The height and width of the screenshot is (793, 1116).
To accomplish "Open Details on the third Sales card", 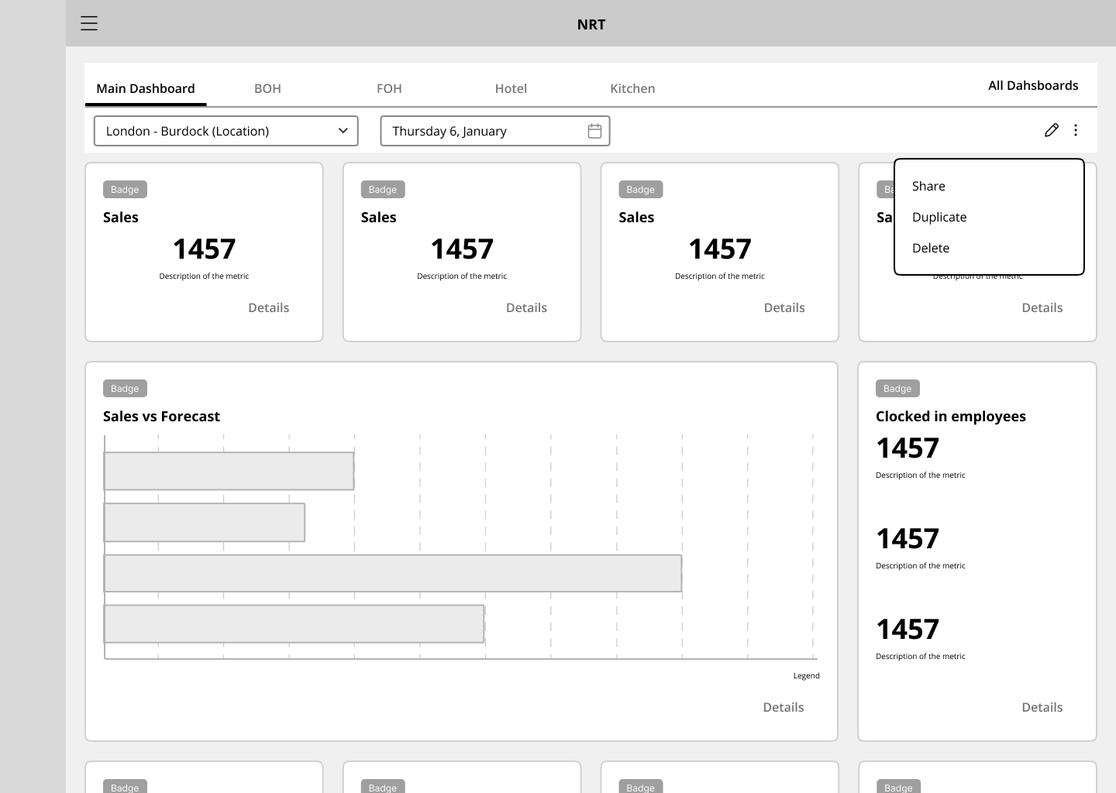I will click(784, 307).
